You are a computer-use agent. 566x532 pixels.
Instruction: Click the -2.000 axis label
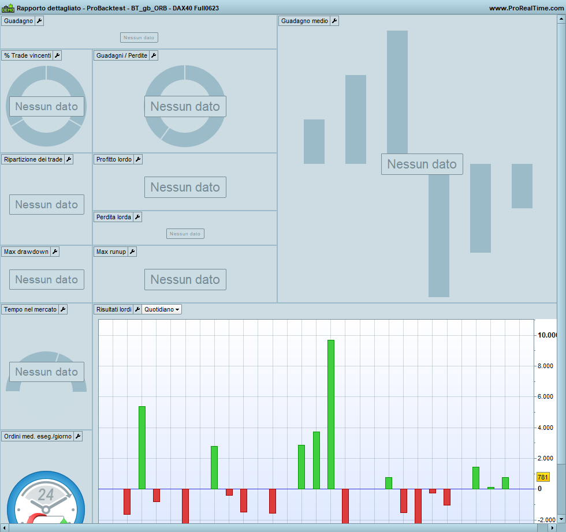pos(546,520)
